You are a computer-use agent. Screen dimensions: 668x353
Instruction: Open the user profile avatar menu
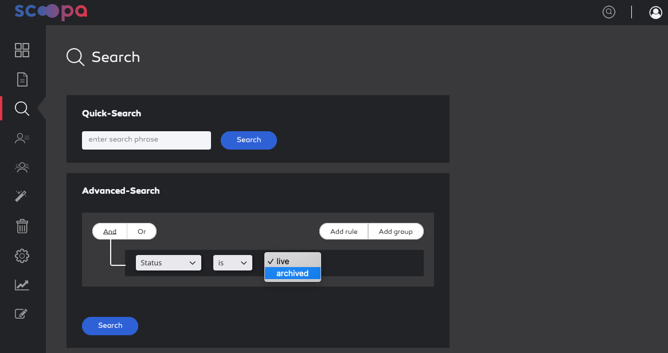tap(655, 13)
